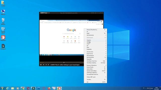Open Windows Media Player from the taskbar
This screenshot has width=161, height=90.
pyautogui.click(x=18, y=88)
